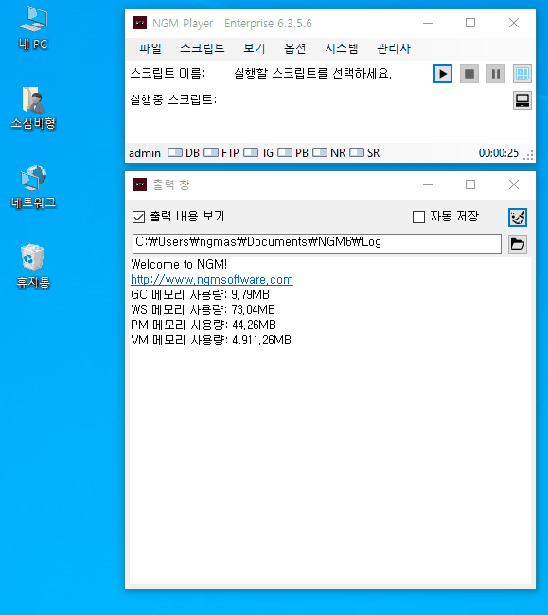Click the 실행중 스크립트 label
Image resolution: width=548 pixels, height=615 pixels.
(173, 99)
